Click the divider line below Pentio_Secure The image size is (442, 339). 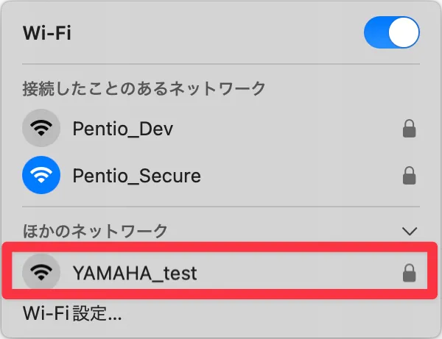pyautogui.click(x=221, y=207)
